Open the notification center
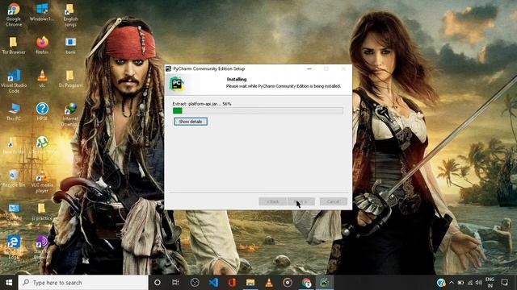The height and width of the screenshot is (290, 517). coord(504,283)
